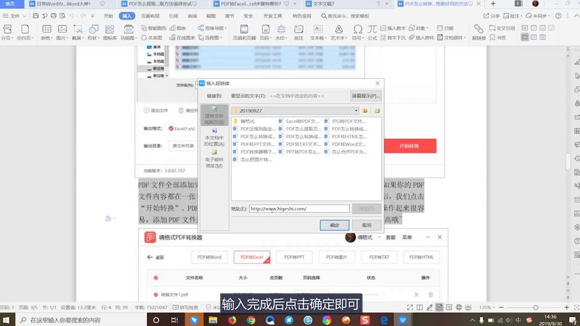Screen dimensions: 580x326
Task: Click 取消 in hyperlink dialog
Action: pos(367,225)
